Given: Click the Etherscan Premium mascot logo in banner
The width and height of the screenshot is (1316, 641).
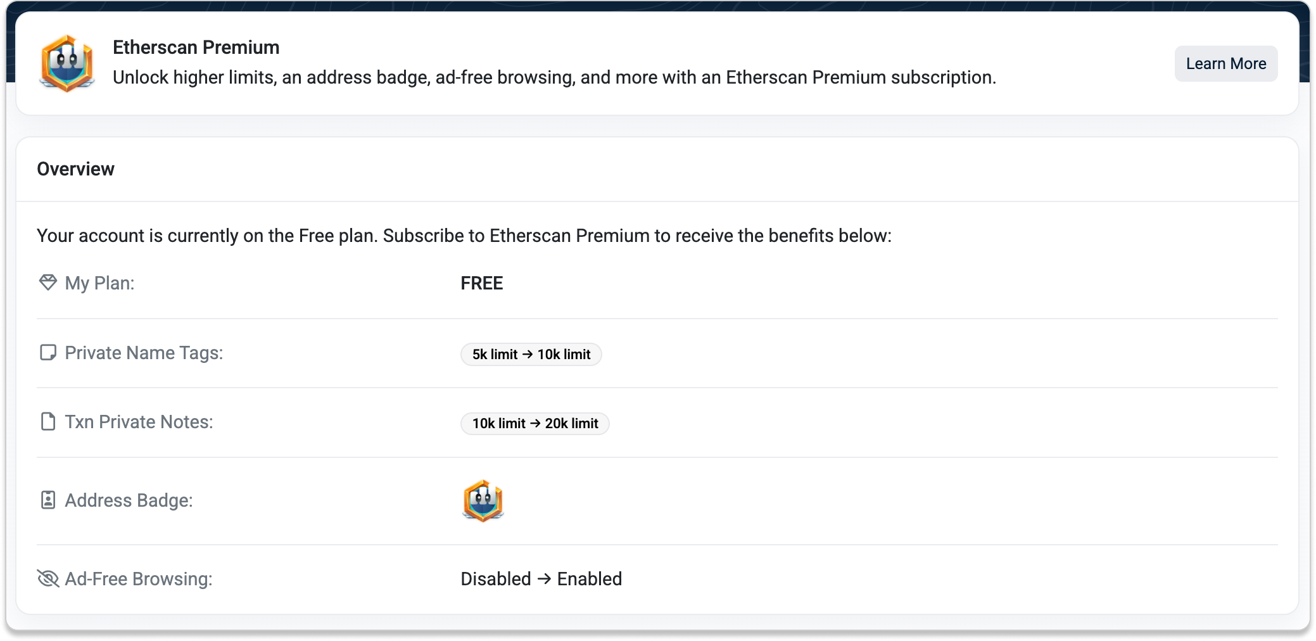Looking at the screenshot, I should [x=67, y=63].
